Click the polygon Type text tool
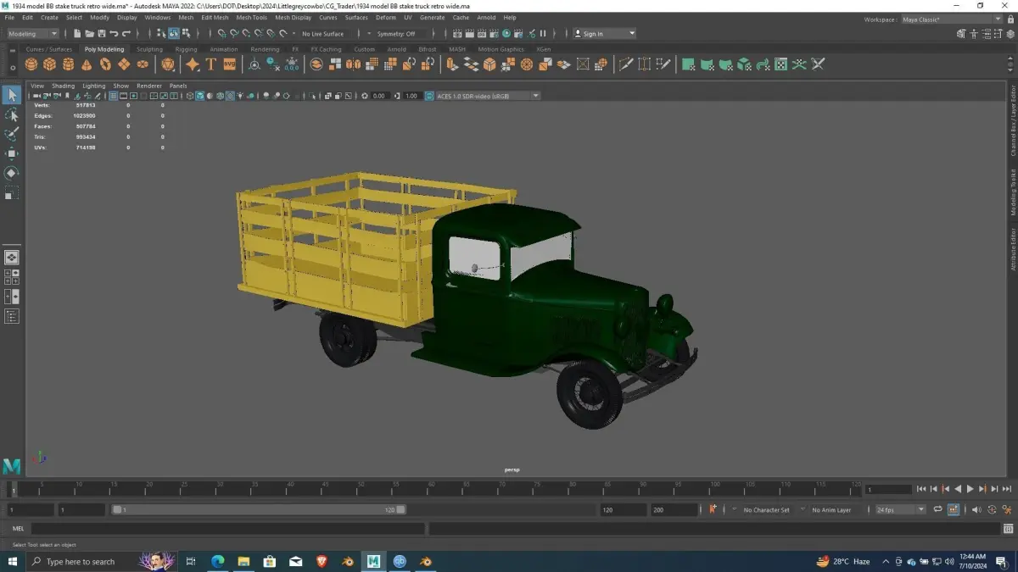Image resolution: width=1018 pixels, height=572 pixels. click(211, 64)
